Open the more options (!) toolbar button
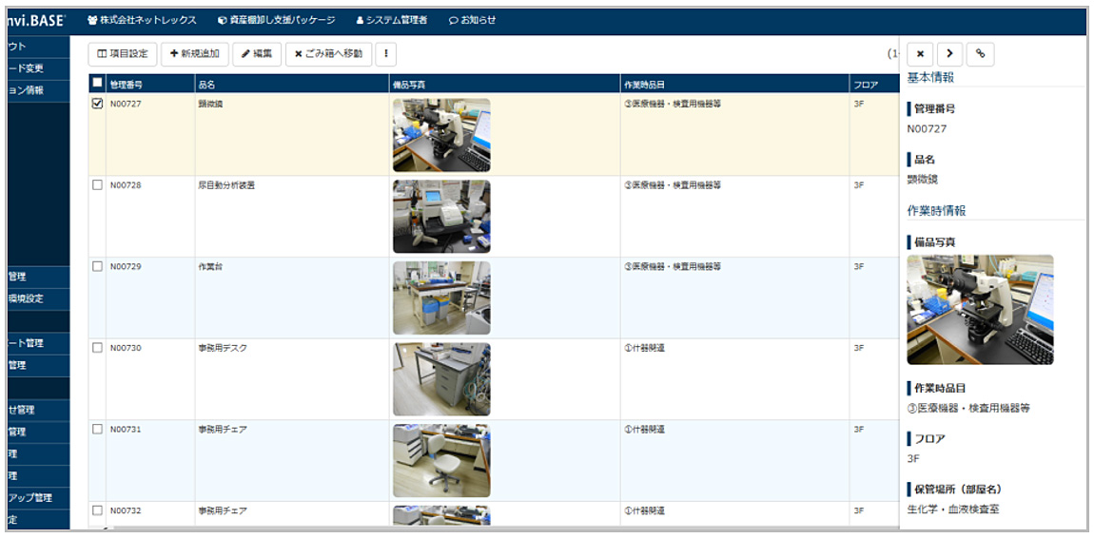 point(386,53)
